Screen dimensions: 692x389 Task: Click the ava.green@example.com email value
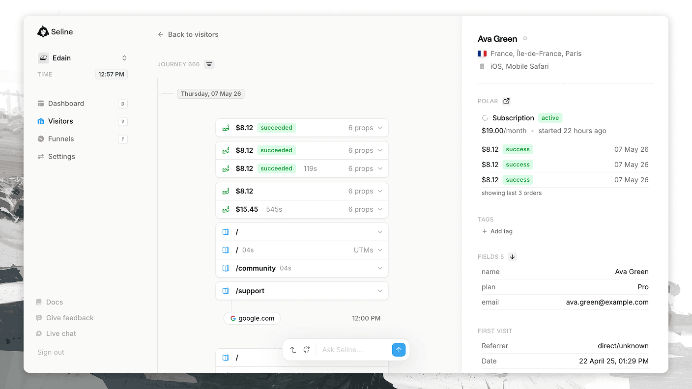coord(607,302)
